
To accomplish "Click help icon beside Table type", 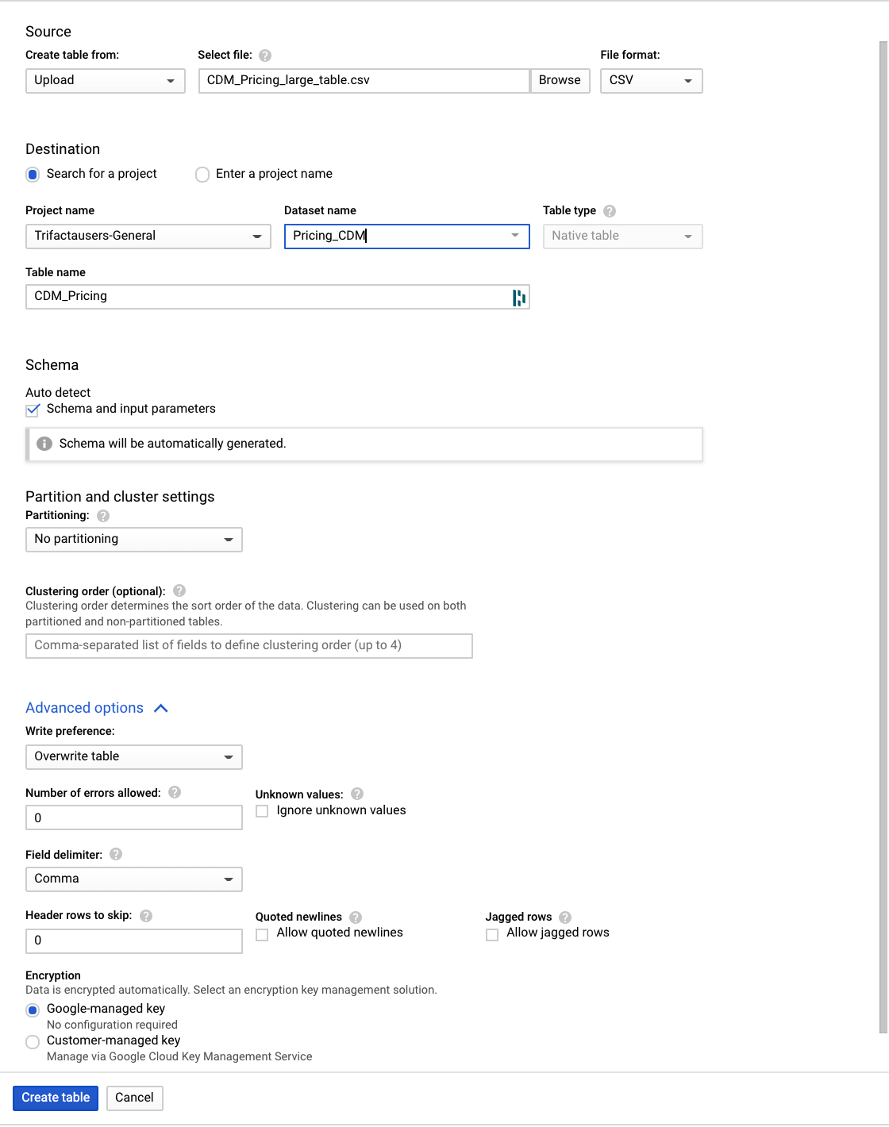I will click(610, 211).
